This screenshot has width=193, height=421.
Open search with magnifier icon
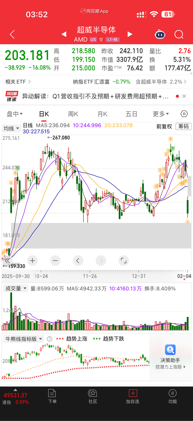pyautogui.click(x=179, y=34)
